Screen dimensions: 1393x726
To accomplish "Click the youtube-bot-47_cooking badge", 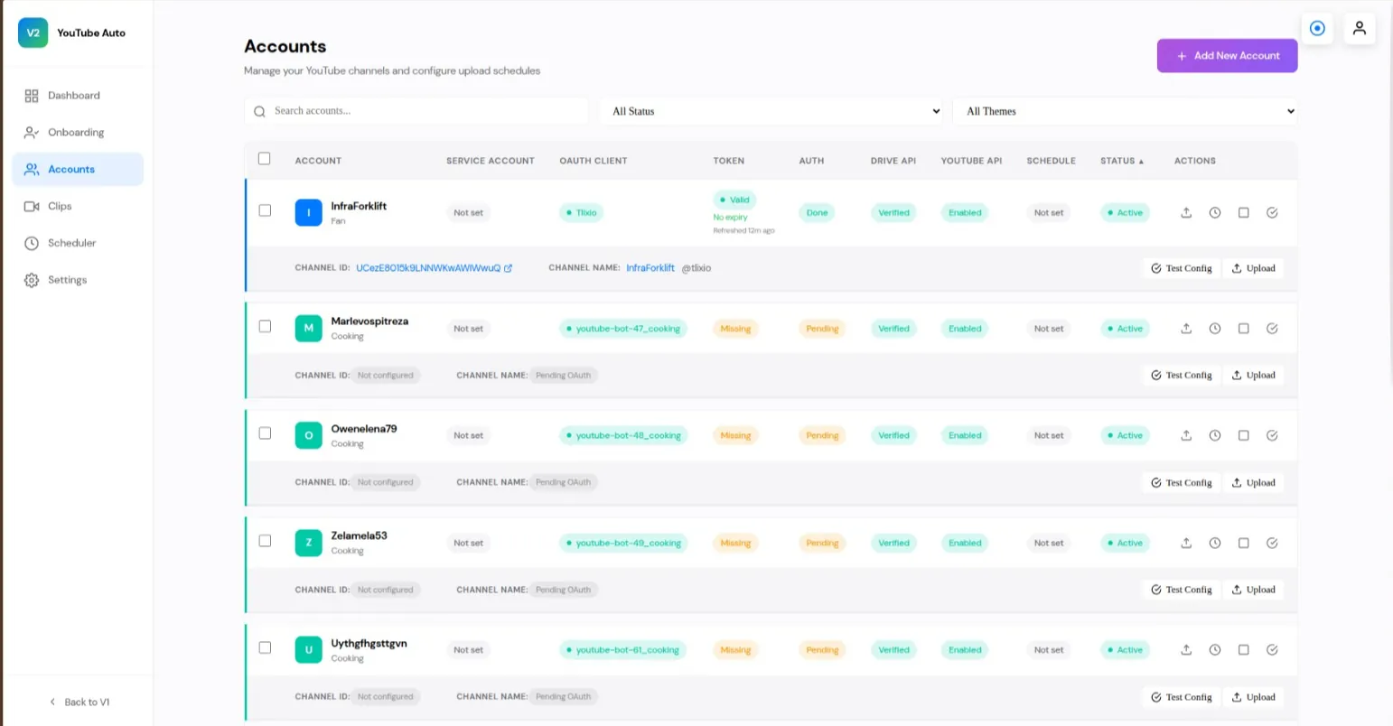I will (x=623, y=329).
